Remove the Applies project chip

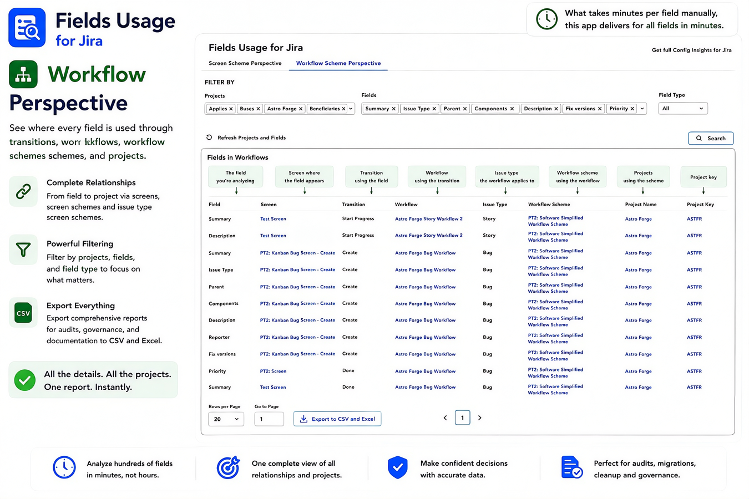click(x=231, y=109)
